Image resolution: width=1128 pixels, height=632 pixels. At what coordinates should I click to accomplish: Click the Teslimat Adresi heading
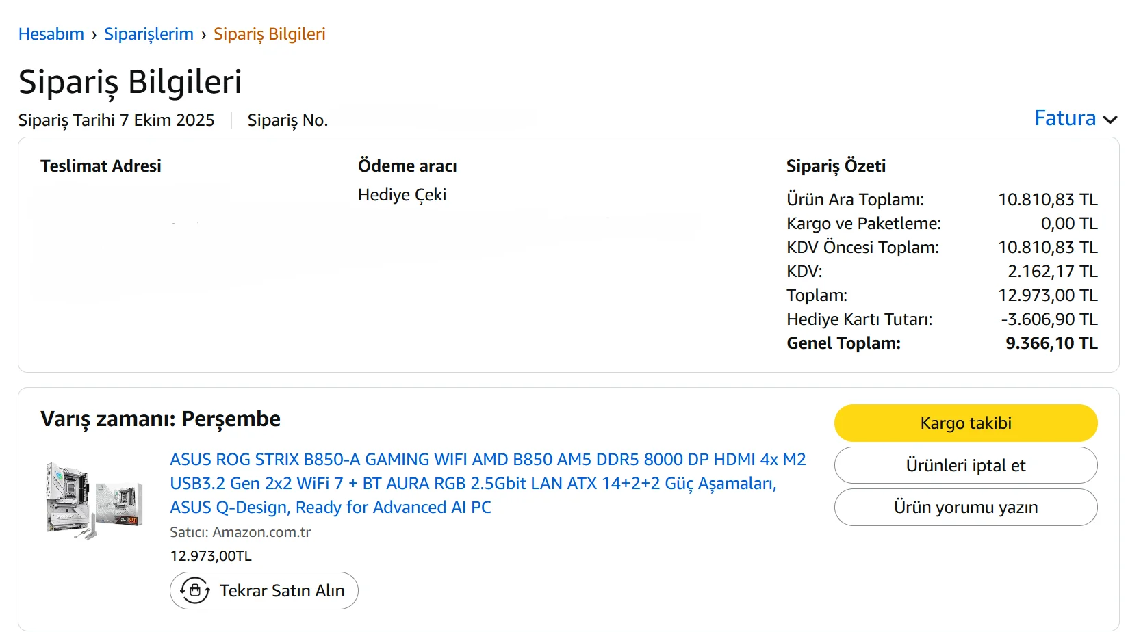pyautogui.click(x=101, y=166)
